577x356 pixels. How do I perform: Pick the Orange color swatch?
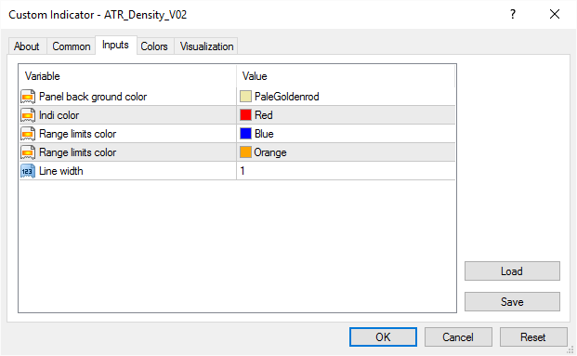(245, 152)
